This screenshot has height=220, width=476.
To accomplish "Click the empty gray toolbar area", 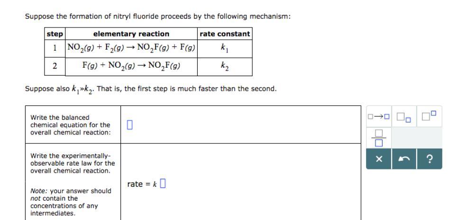I will (416, 138).
